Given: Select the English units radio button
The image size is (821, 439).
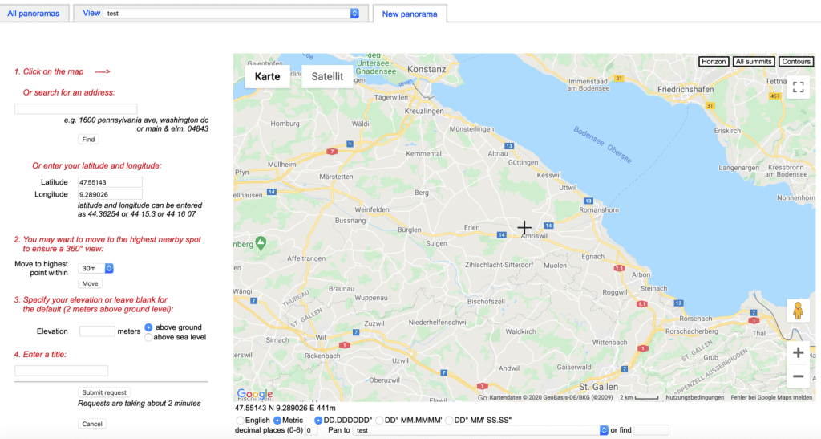Looking at the screenshot, I should 240,421.
